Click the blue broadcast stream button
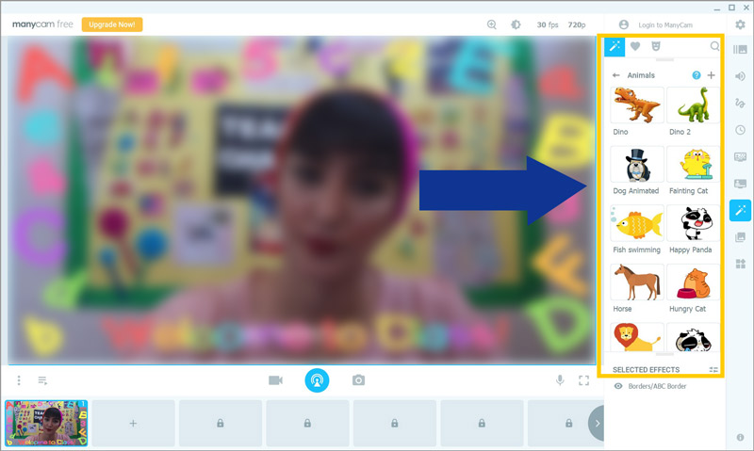Screen dimensions: 754x451 click(317, 380)
